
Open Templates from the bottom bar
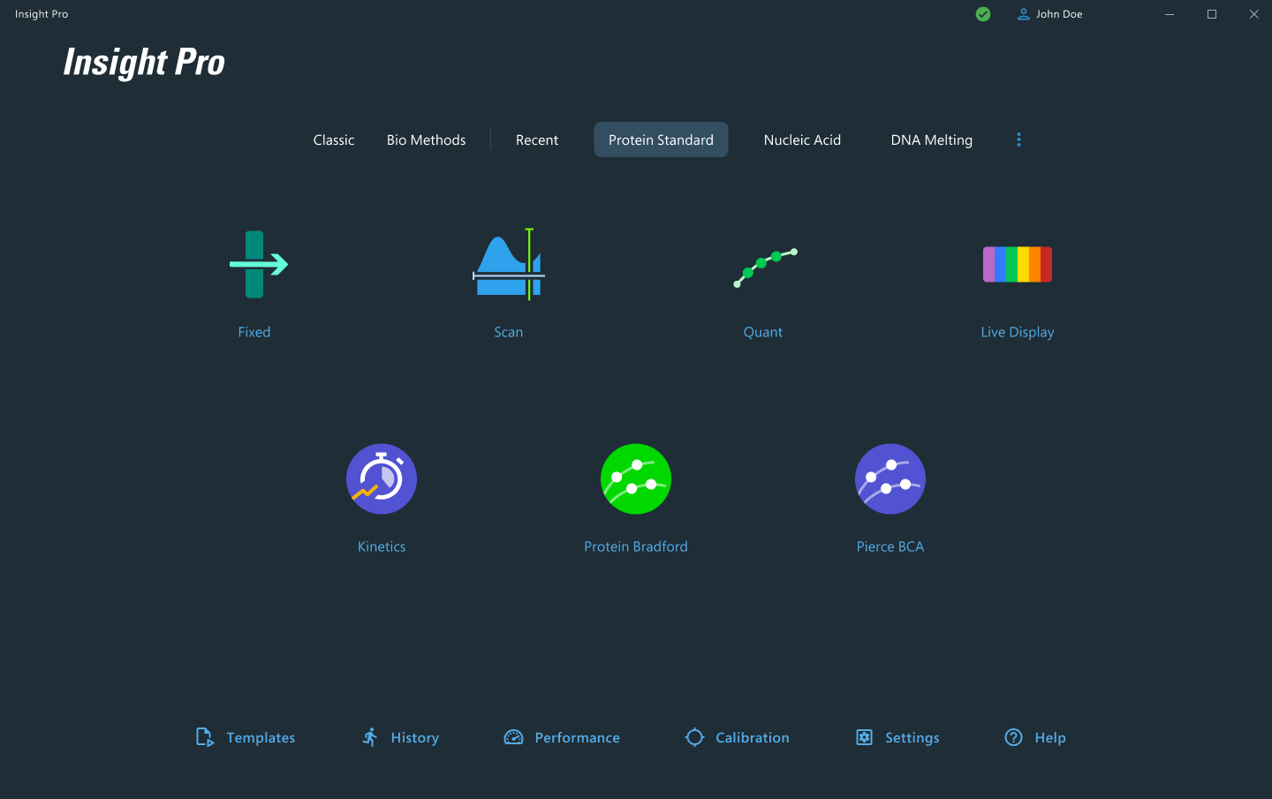[246, 737]
